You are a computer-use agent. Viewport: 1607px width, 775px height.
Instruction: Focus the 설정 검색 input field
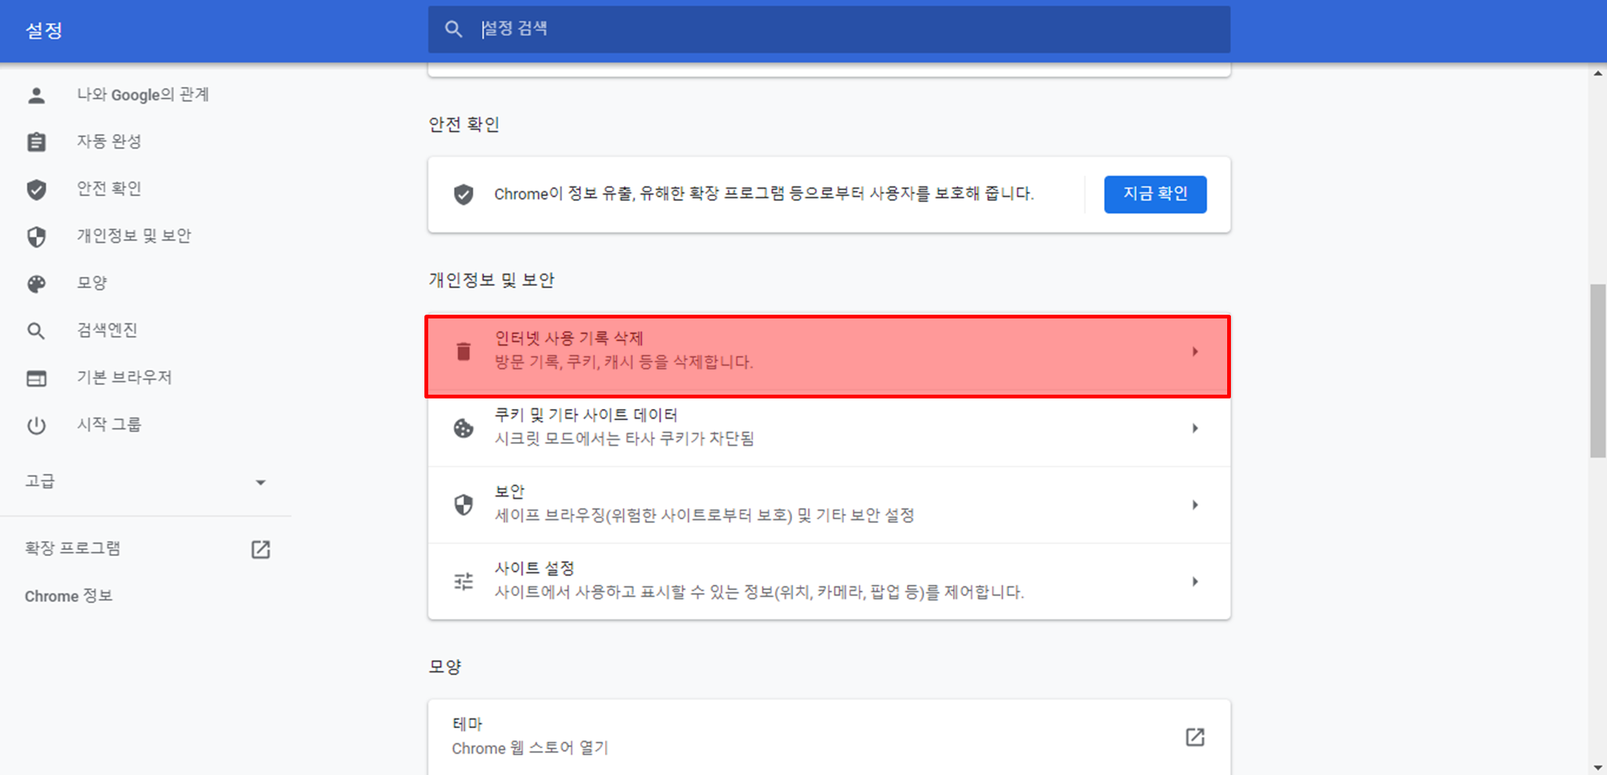click(x=828, y=29)
